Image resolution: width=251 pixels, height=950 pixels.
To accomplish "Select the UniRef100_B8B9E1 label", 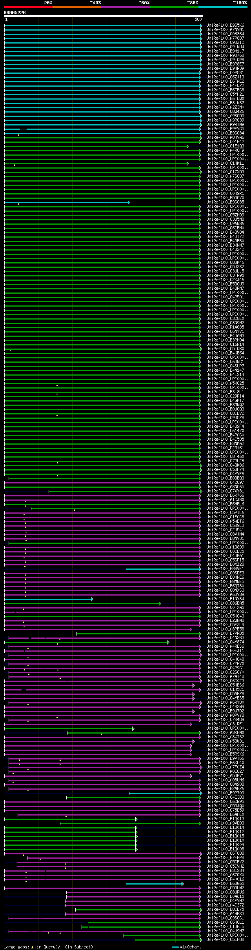I will point(225,569).
